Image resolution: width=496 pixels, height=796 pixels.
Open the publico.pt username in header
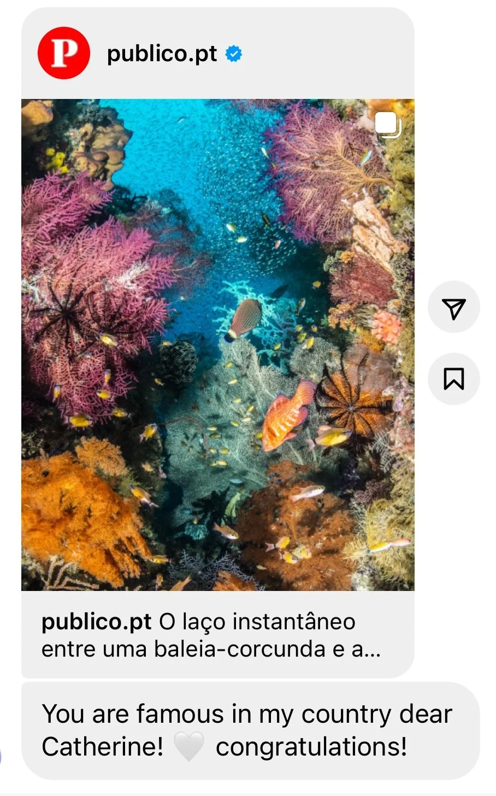click(x=162, y=54)
